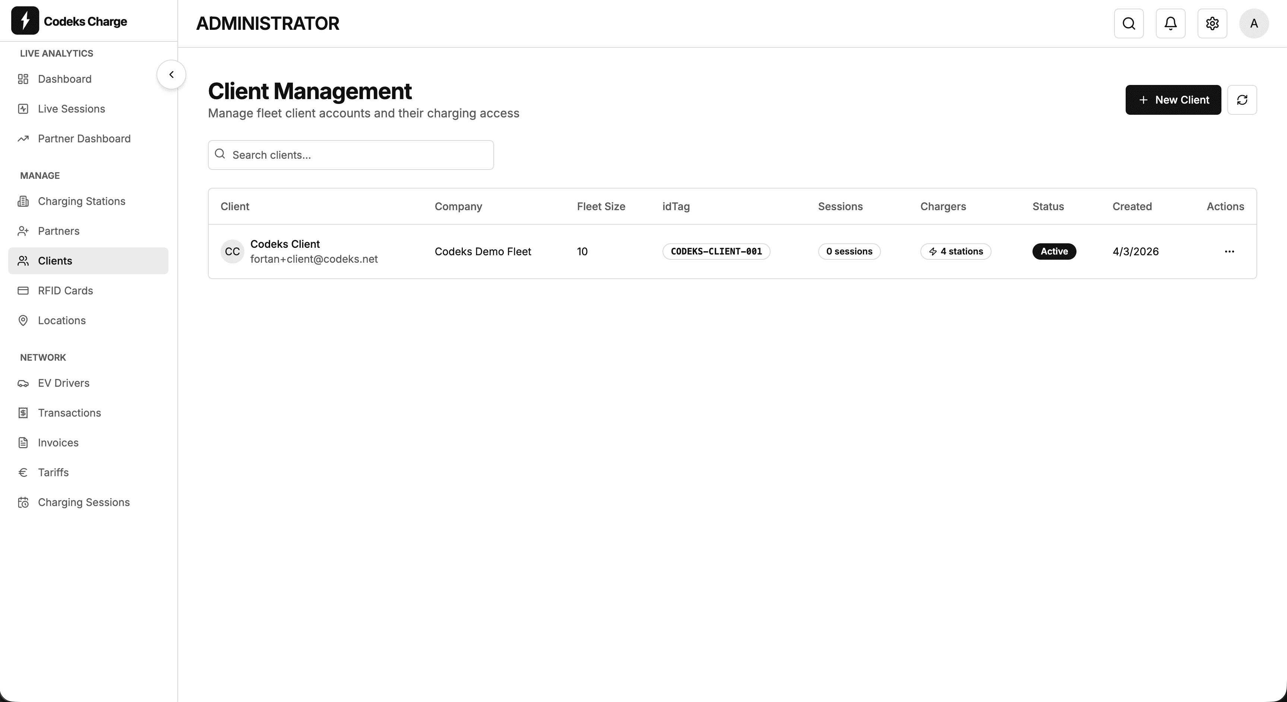Image resolution: width=1287 pixels, height=702 pixels.
Task: Switch to the Partner Dashboard
Action: tap(83, 138)
